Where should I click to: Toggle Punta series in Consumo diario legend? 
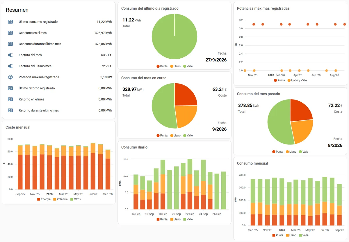(x=162, y=219)
